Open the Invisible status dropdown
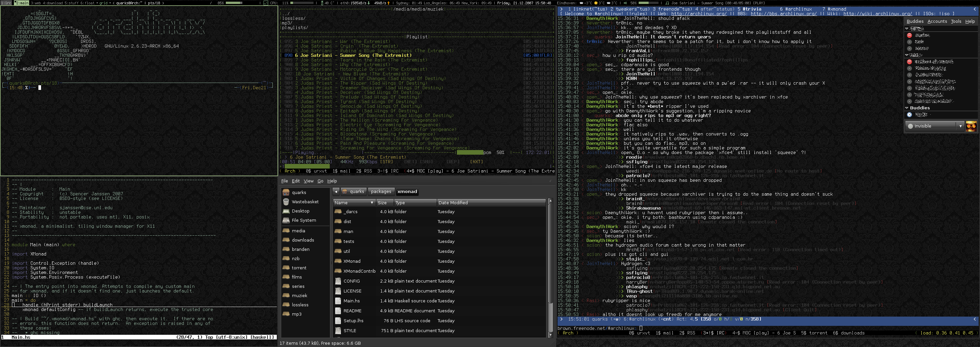Image resolution: width=980 pixels, height=347 pixels. [935, 126]
